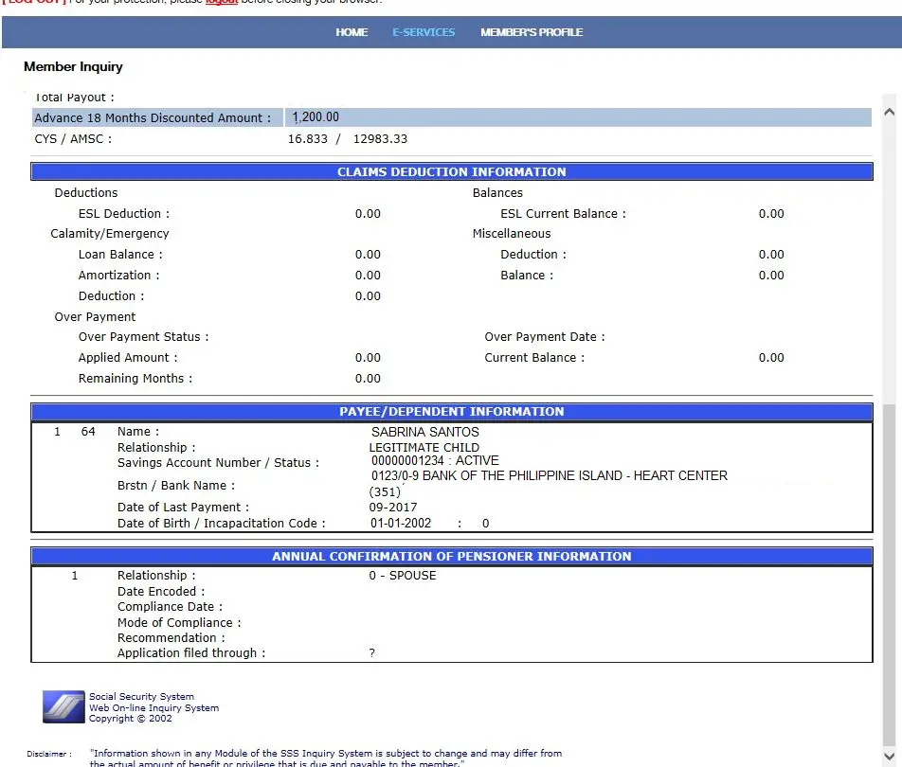Click the savings account 00000001234 : ACTIVE
Image resolution: width=902 pixels, height=767 pixels.
point(435,460)
